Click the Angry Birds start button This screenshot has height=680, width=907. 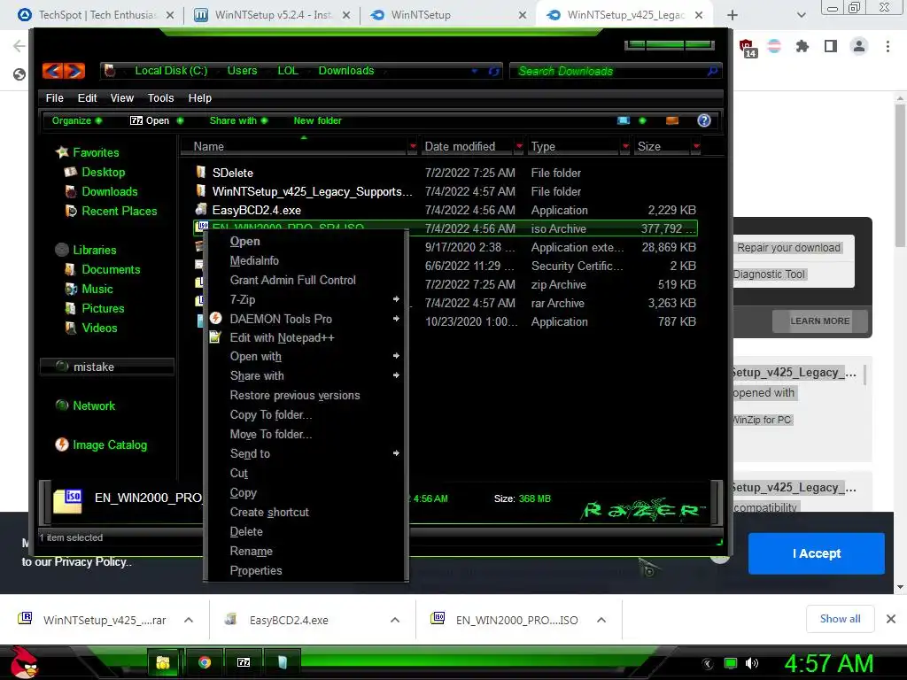pyautogui.click(x=23, y=662)
